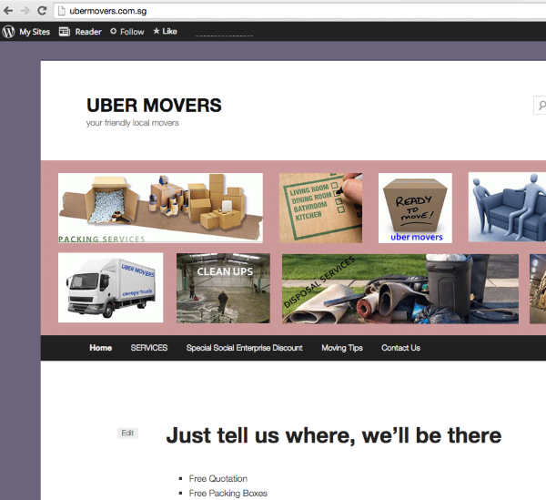Image resolution: width=546 pixels, height=500 pixels.
Task: Open the Home menu item
Action: (100, 348)
